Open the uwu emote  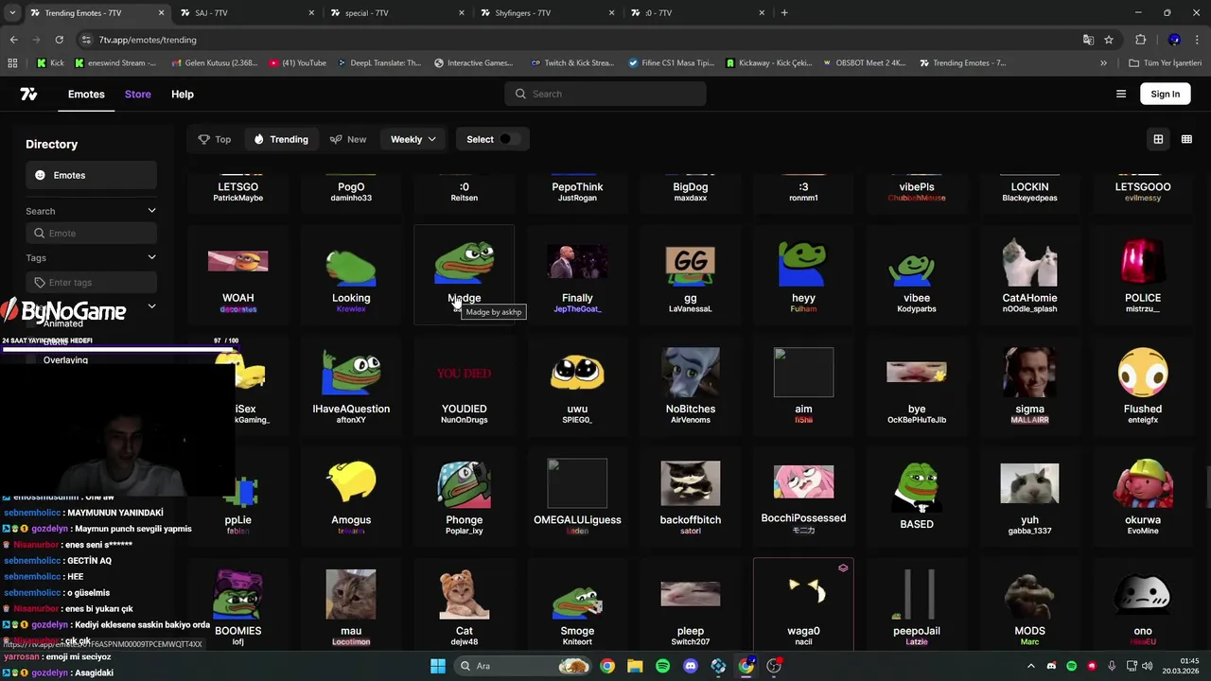[577, 386]
